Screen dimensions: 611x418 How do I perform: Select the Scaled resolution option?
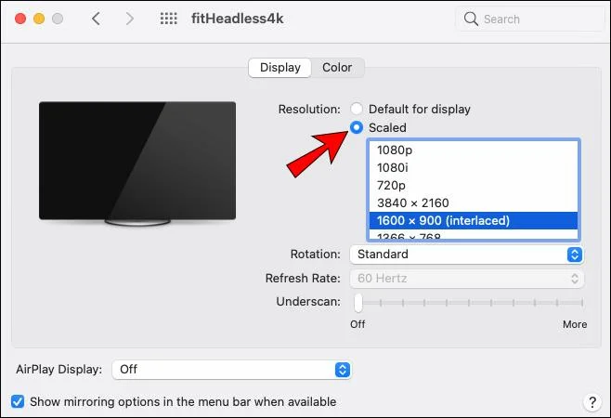point(357,127)
